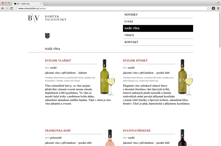Click 'pozdní sběr' line under Frankovka rosé
This screenshot has width=221, height=146.
68,143
